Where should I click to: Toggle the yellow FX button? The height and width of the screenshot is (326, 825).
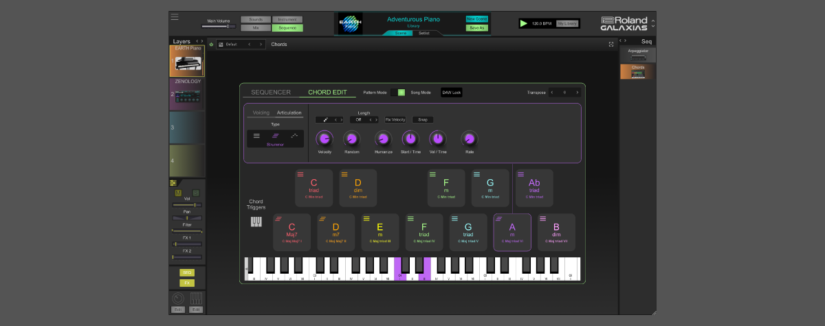(187, 283)
